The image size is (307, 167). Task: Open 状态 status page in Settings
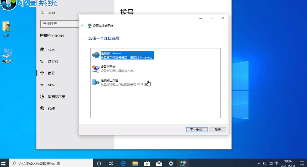tap(51, 50)
